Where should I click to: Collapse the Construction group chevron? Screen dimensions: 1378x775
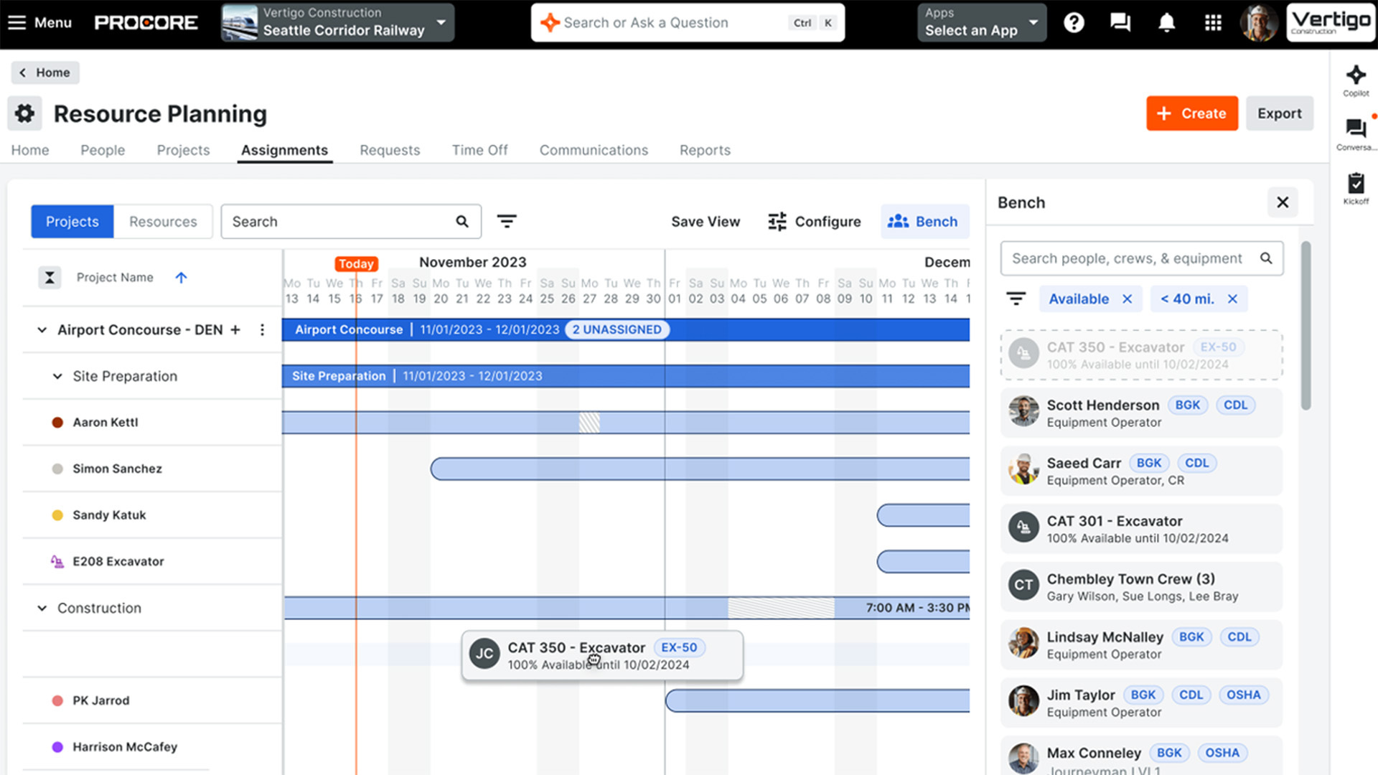click(42, 608)
